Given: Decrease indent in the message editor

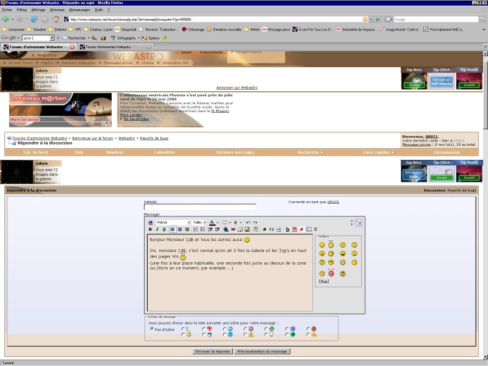Looking at the screenshot, I should point(210,229).
